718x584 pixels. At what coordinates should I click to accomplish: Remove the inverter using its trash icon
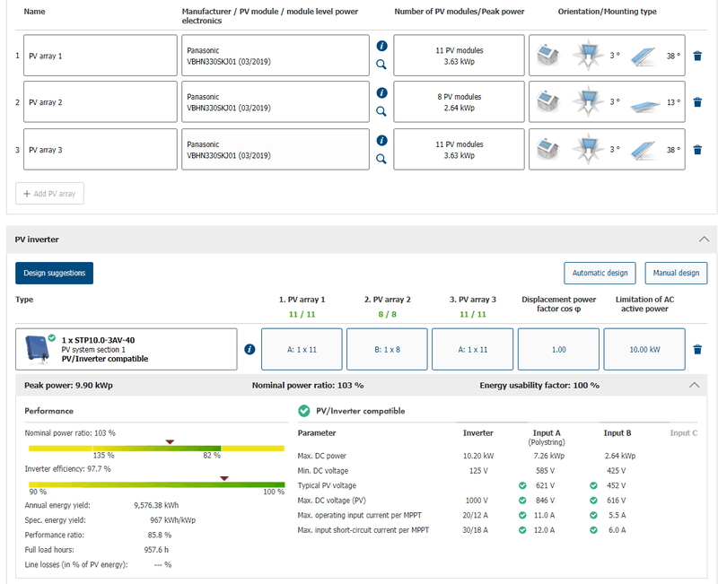coord(697,349)
